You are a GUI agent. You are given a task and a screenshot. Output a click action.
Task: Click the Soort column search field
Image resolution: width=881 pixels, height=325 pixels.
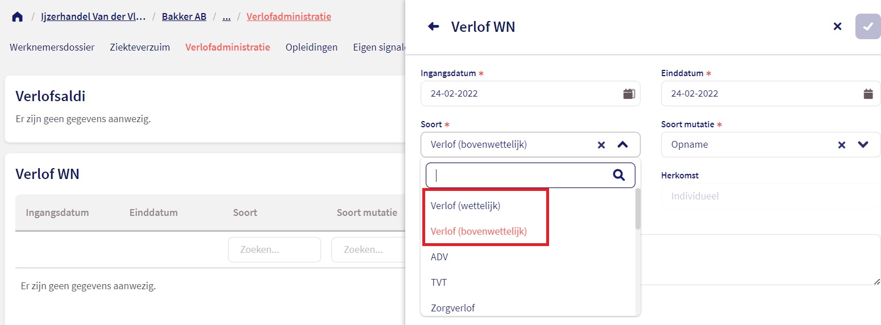click(275, 249)
